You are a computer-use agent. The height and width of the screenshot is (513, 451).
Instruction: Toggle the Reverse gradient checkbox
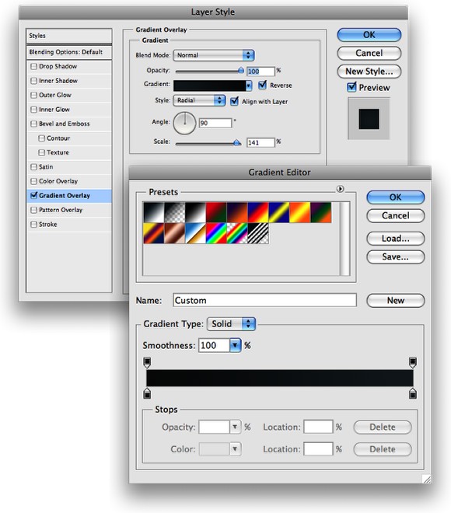(x=263, y=85)
